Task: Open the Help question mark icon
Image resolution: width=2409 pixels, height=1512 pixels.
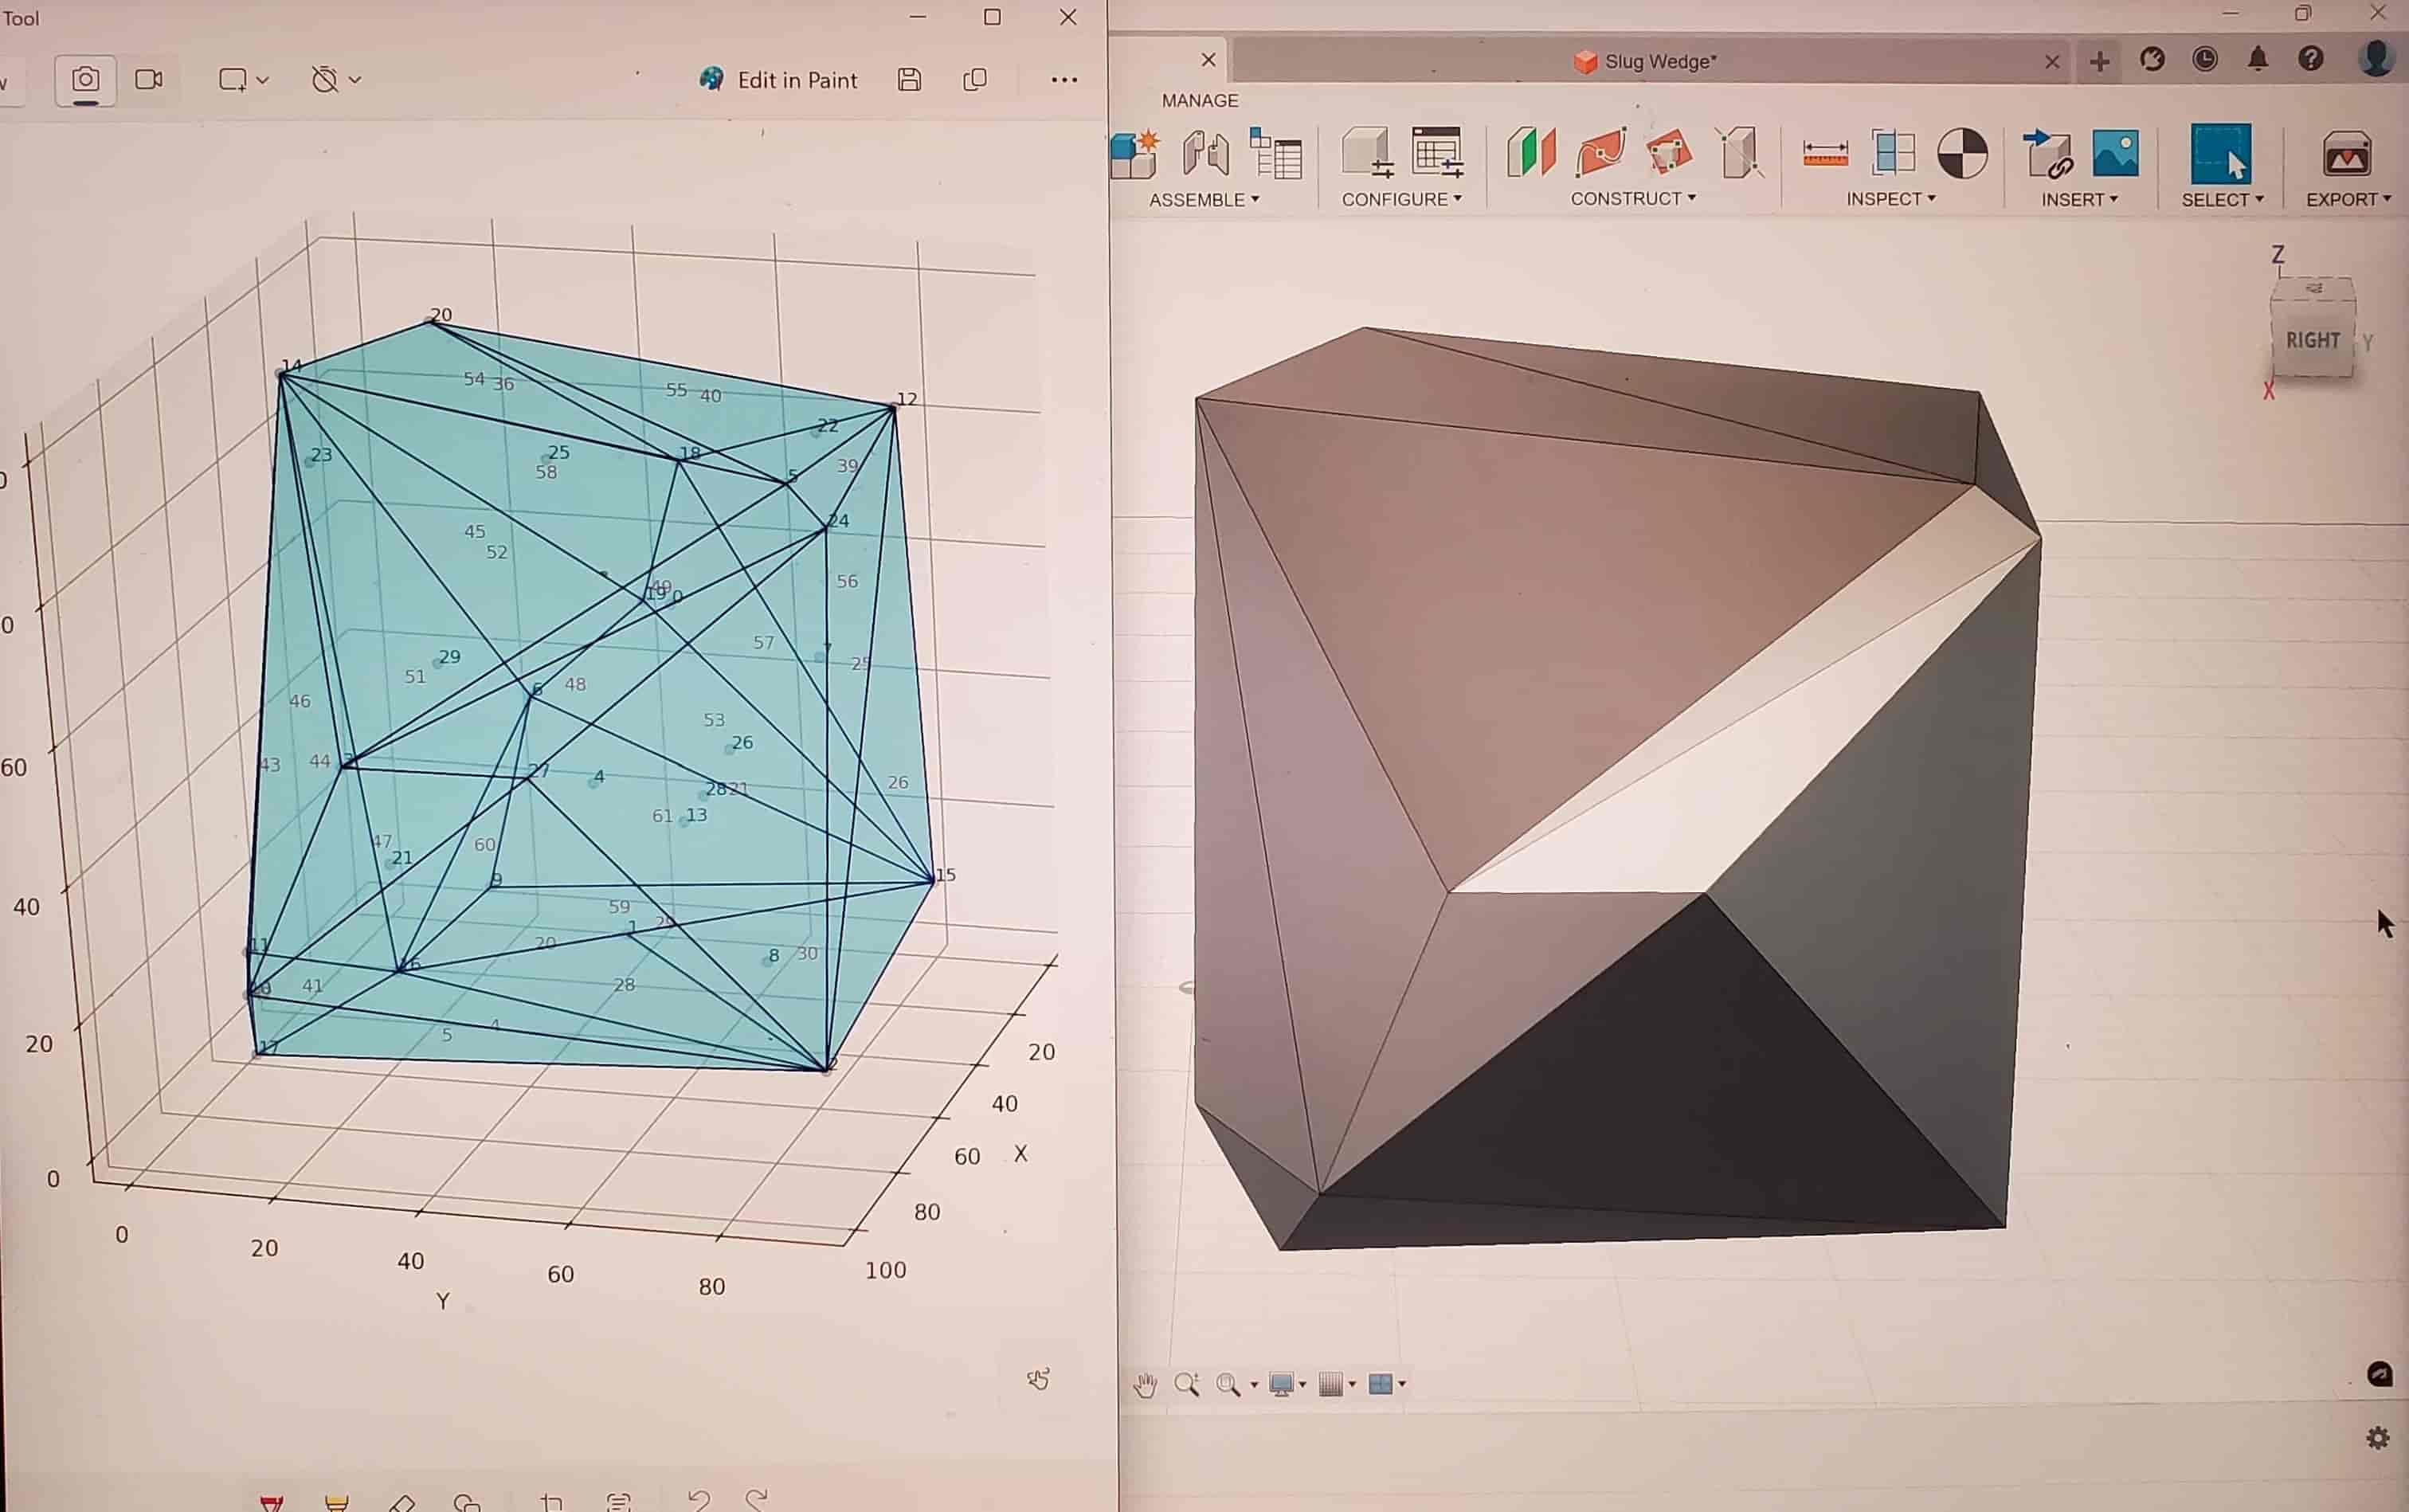Action: (2311, 60)
